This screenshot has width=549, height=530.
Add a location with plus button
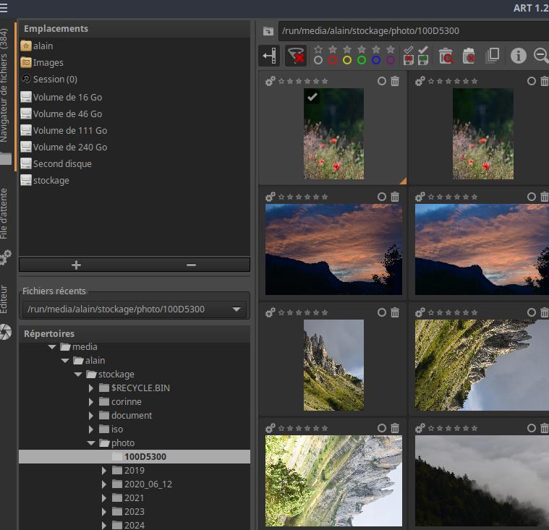77,265
